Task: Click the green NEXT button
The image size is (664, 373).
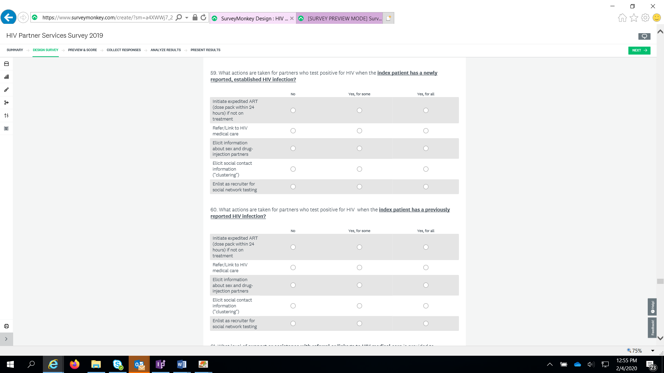Action: click(x=639, y=50)
